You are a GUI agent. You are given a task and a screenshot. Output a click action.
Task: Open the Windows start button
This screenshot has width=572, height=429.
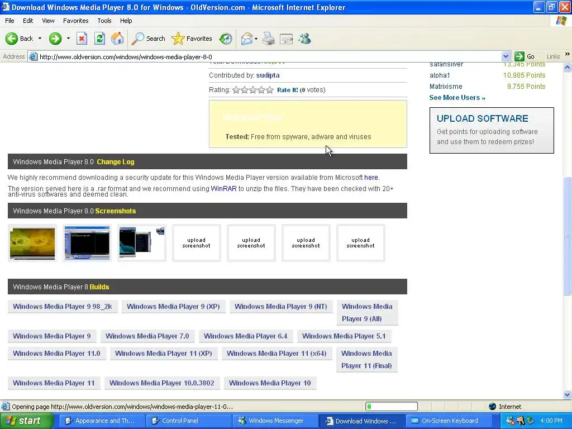(27, 421)
